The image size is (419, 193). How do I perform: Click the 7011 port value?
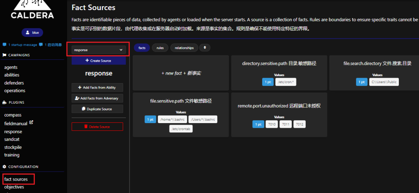click(286, 124)
